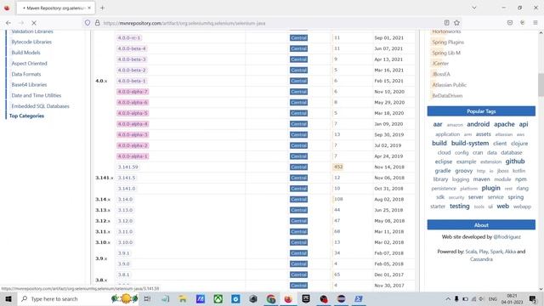The image size is (544, 306).
Task: Open Google Chrome from the taskbar
Action: coord(271,298)
